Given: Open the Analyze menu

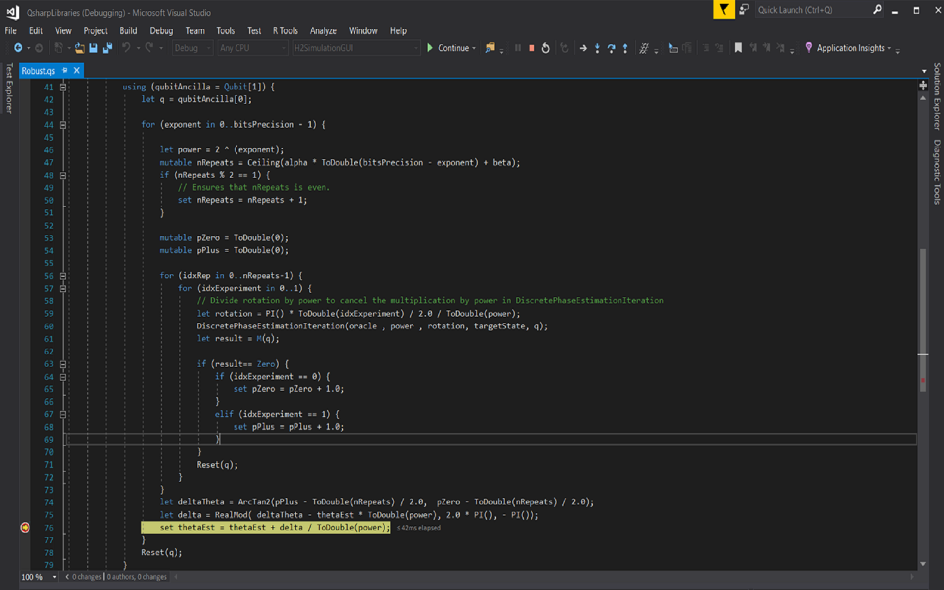Looking at the screenshot, I should (323, 30).
